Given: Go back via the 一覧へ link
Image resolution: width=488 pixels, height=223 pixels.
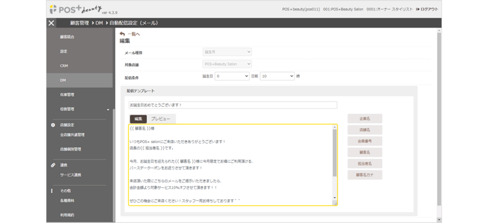Looking at the screenshot, I should pyautogui.click(x=133, y=34).
